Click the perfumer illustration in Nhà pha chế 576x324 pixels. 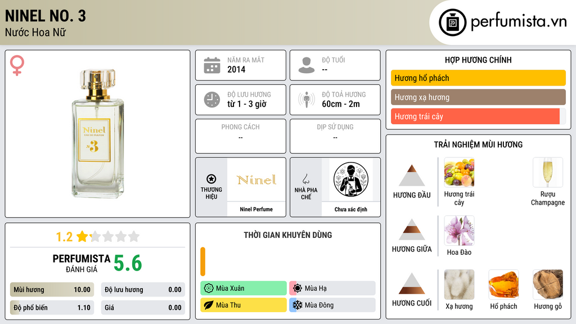[351, 179]
